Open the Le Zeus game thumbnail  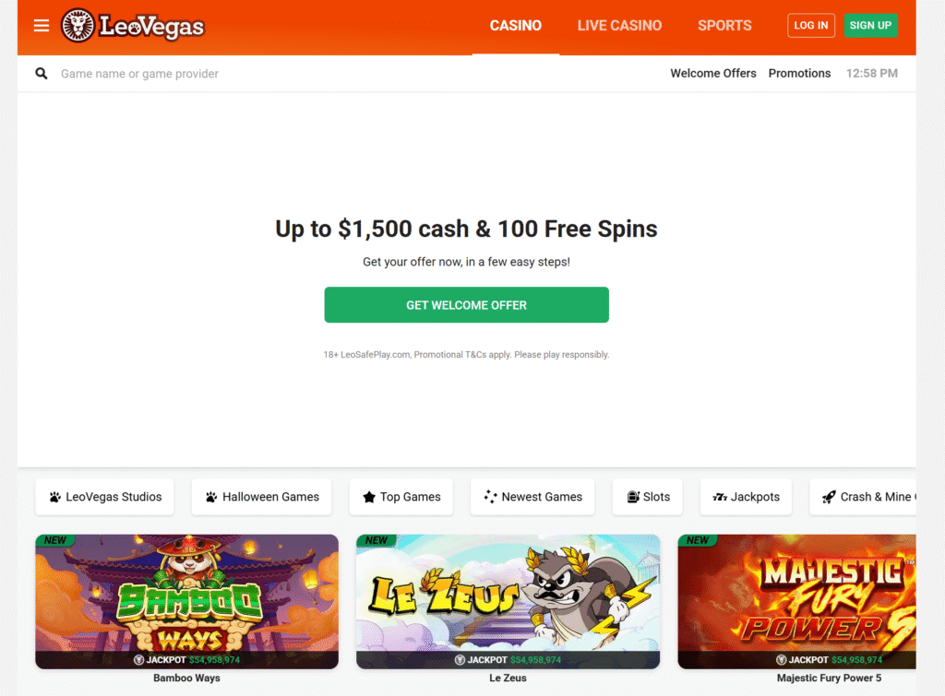[x=508, y=601]
